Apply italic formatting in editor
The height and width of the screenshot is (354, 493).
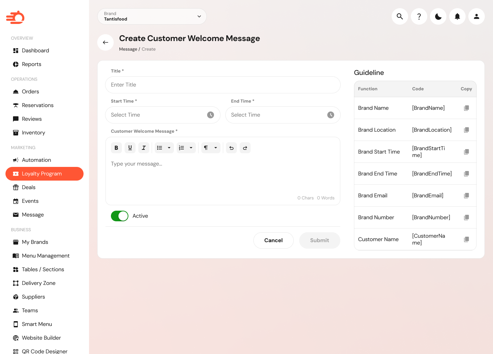tap(144, 148)
